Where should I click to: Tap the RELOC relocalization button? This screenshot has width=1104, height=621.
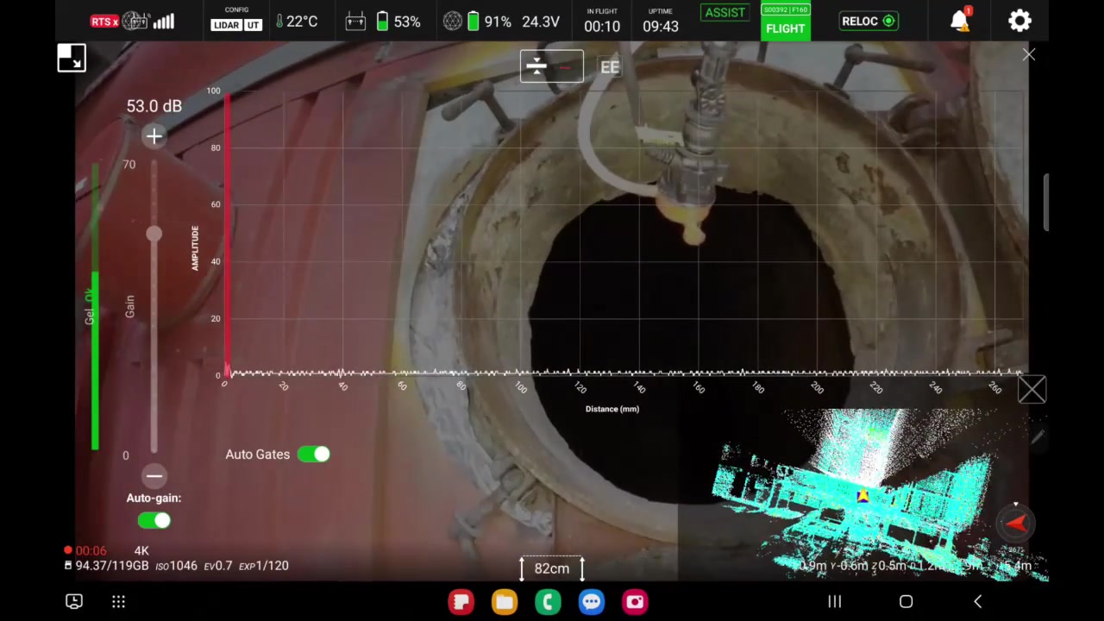(x=869, y=21)
